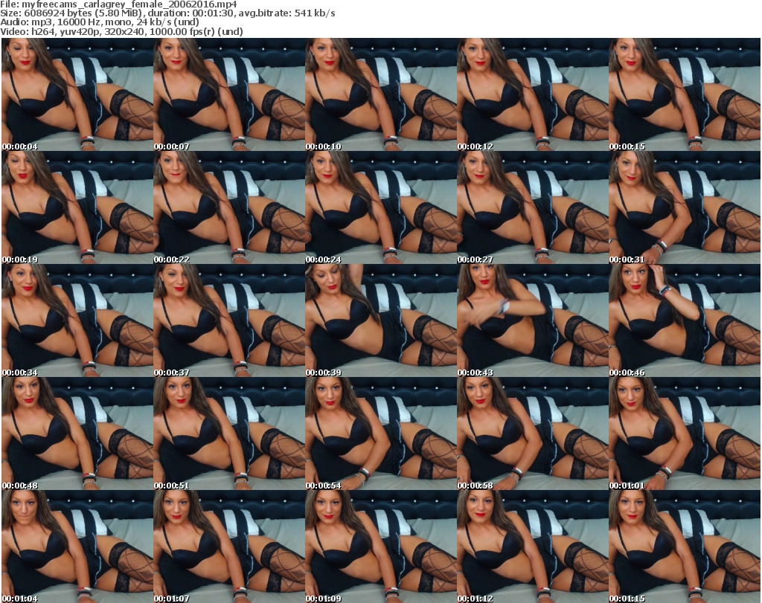Click the thumbnail stamped 00:00:39
The height and width of the screenshot is (603, 762).
point(380,320)
